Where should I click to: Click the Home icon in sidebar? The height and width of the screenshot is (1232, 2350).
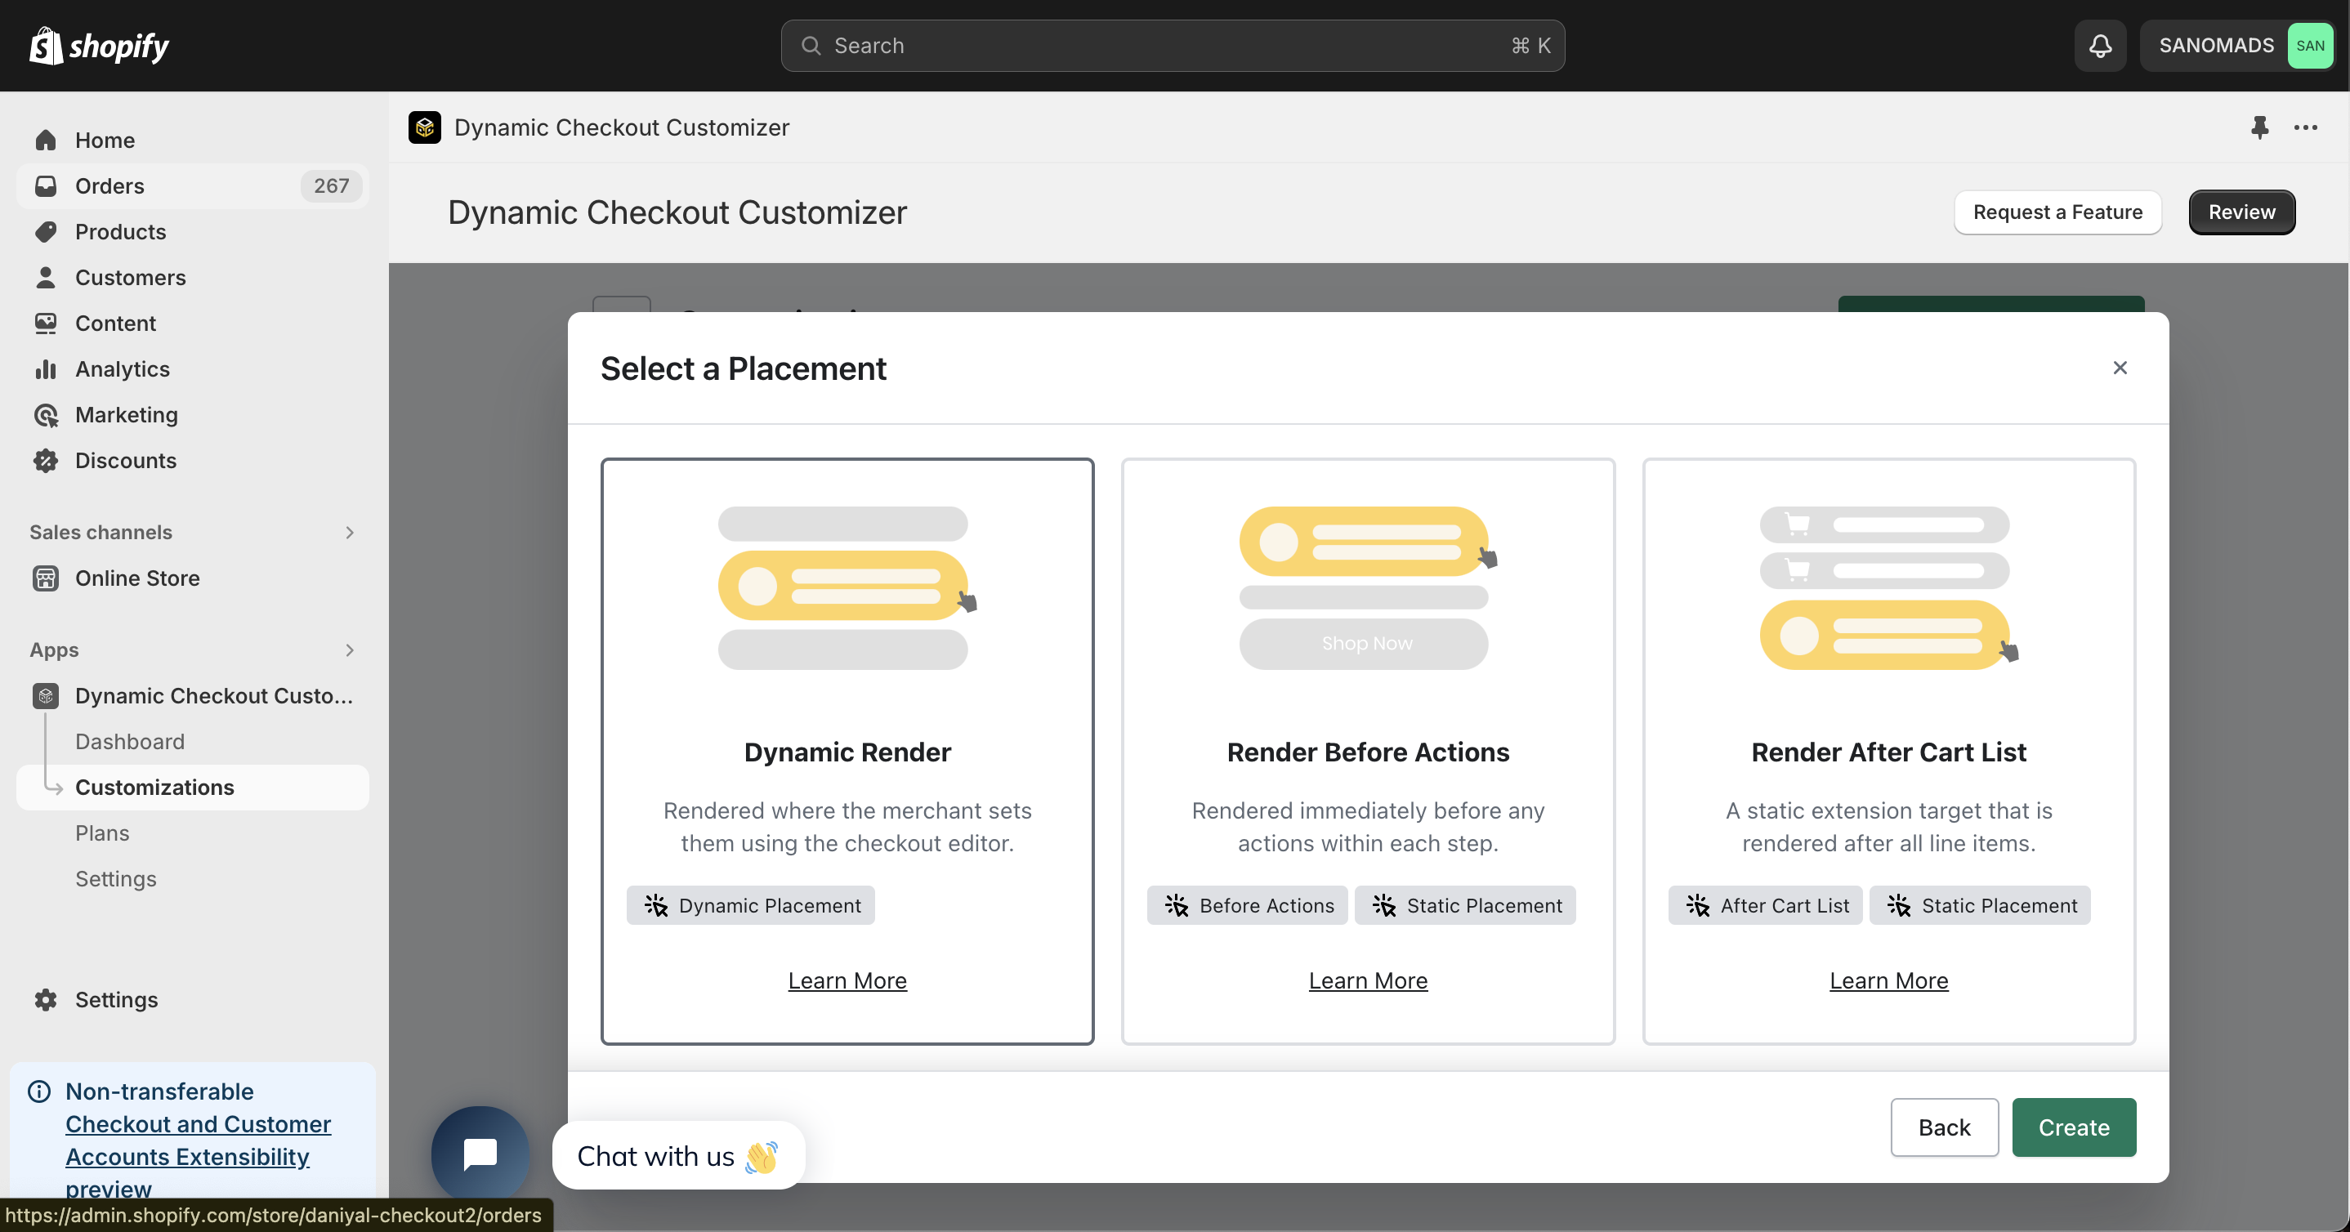tap(46, 141)
